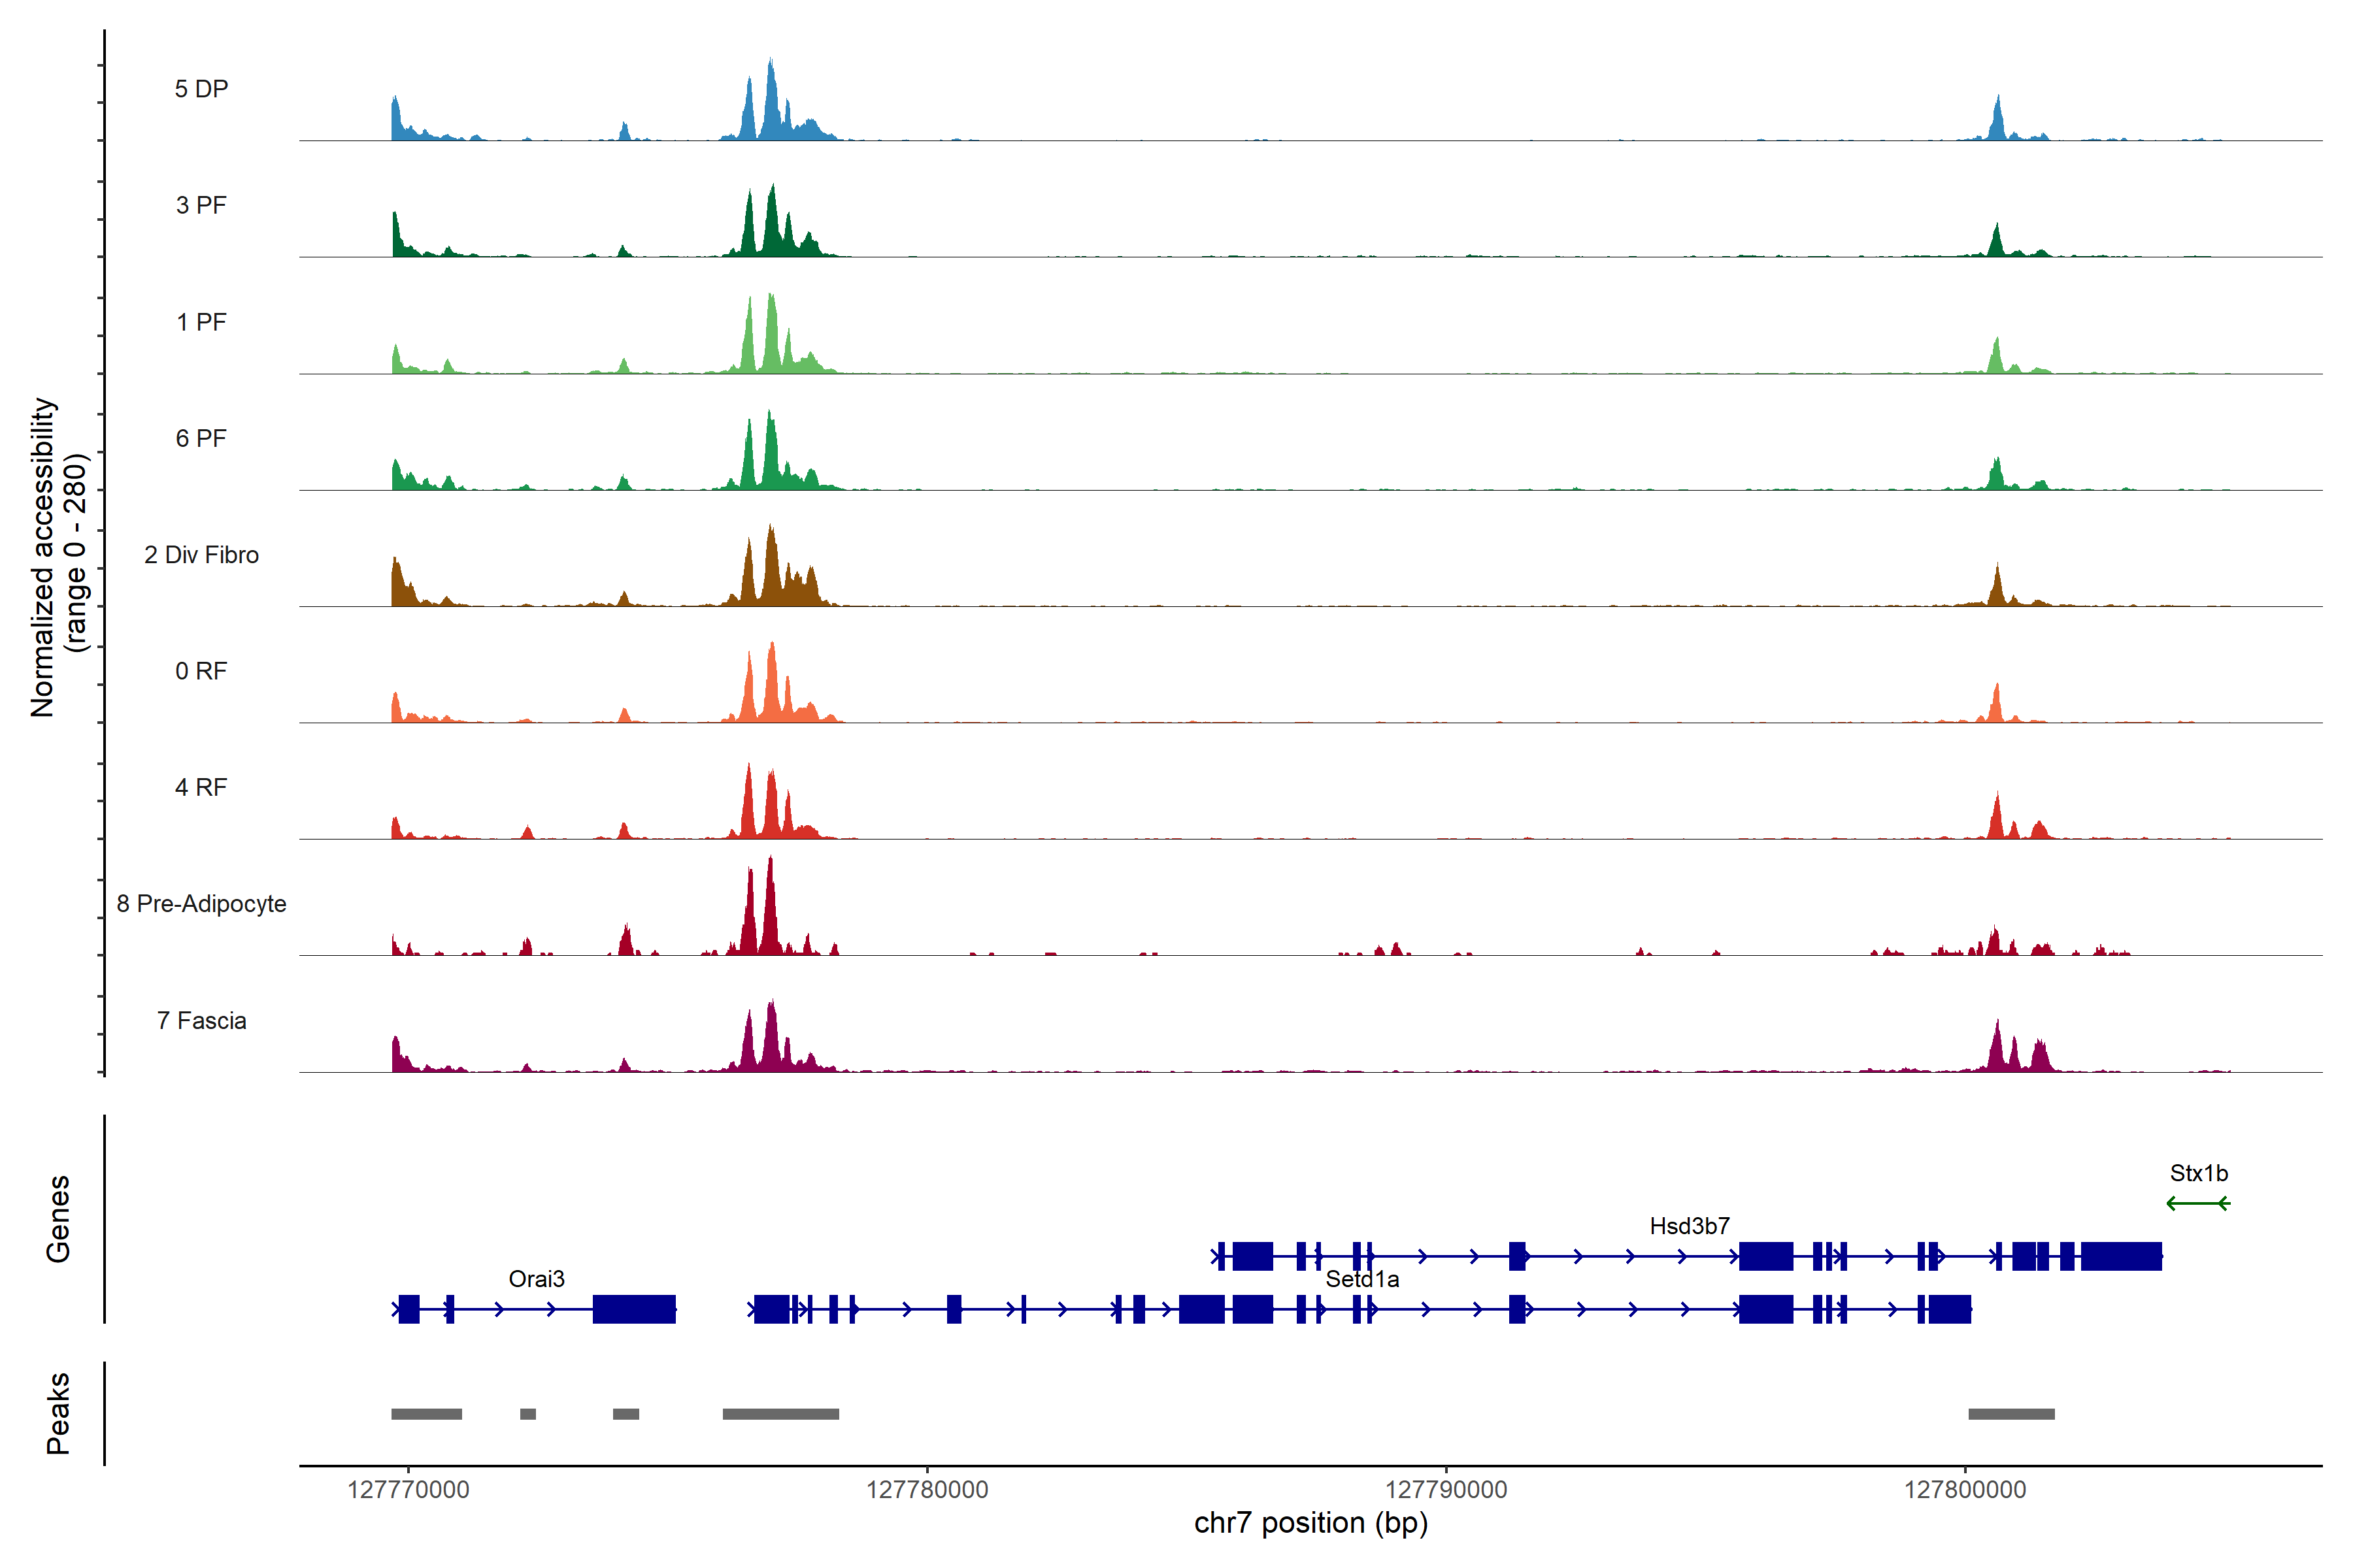
Task: Click the longest gray peak bar
Action: coord(780,1413)
